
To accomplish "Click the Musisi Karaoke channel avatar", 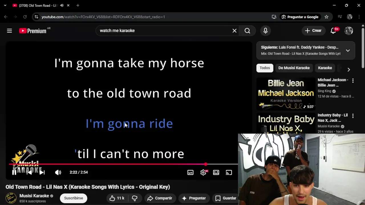I will [11, 198].
